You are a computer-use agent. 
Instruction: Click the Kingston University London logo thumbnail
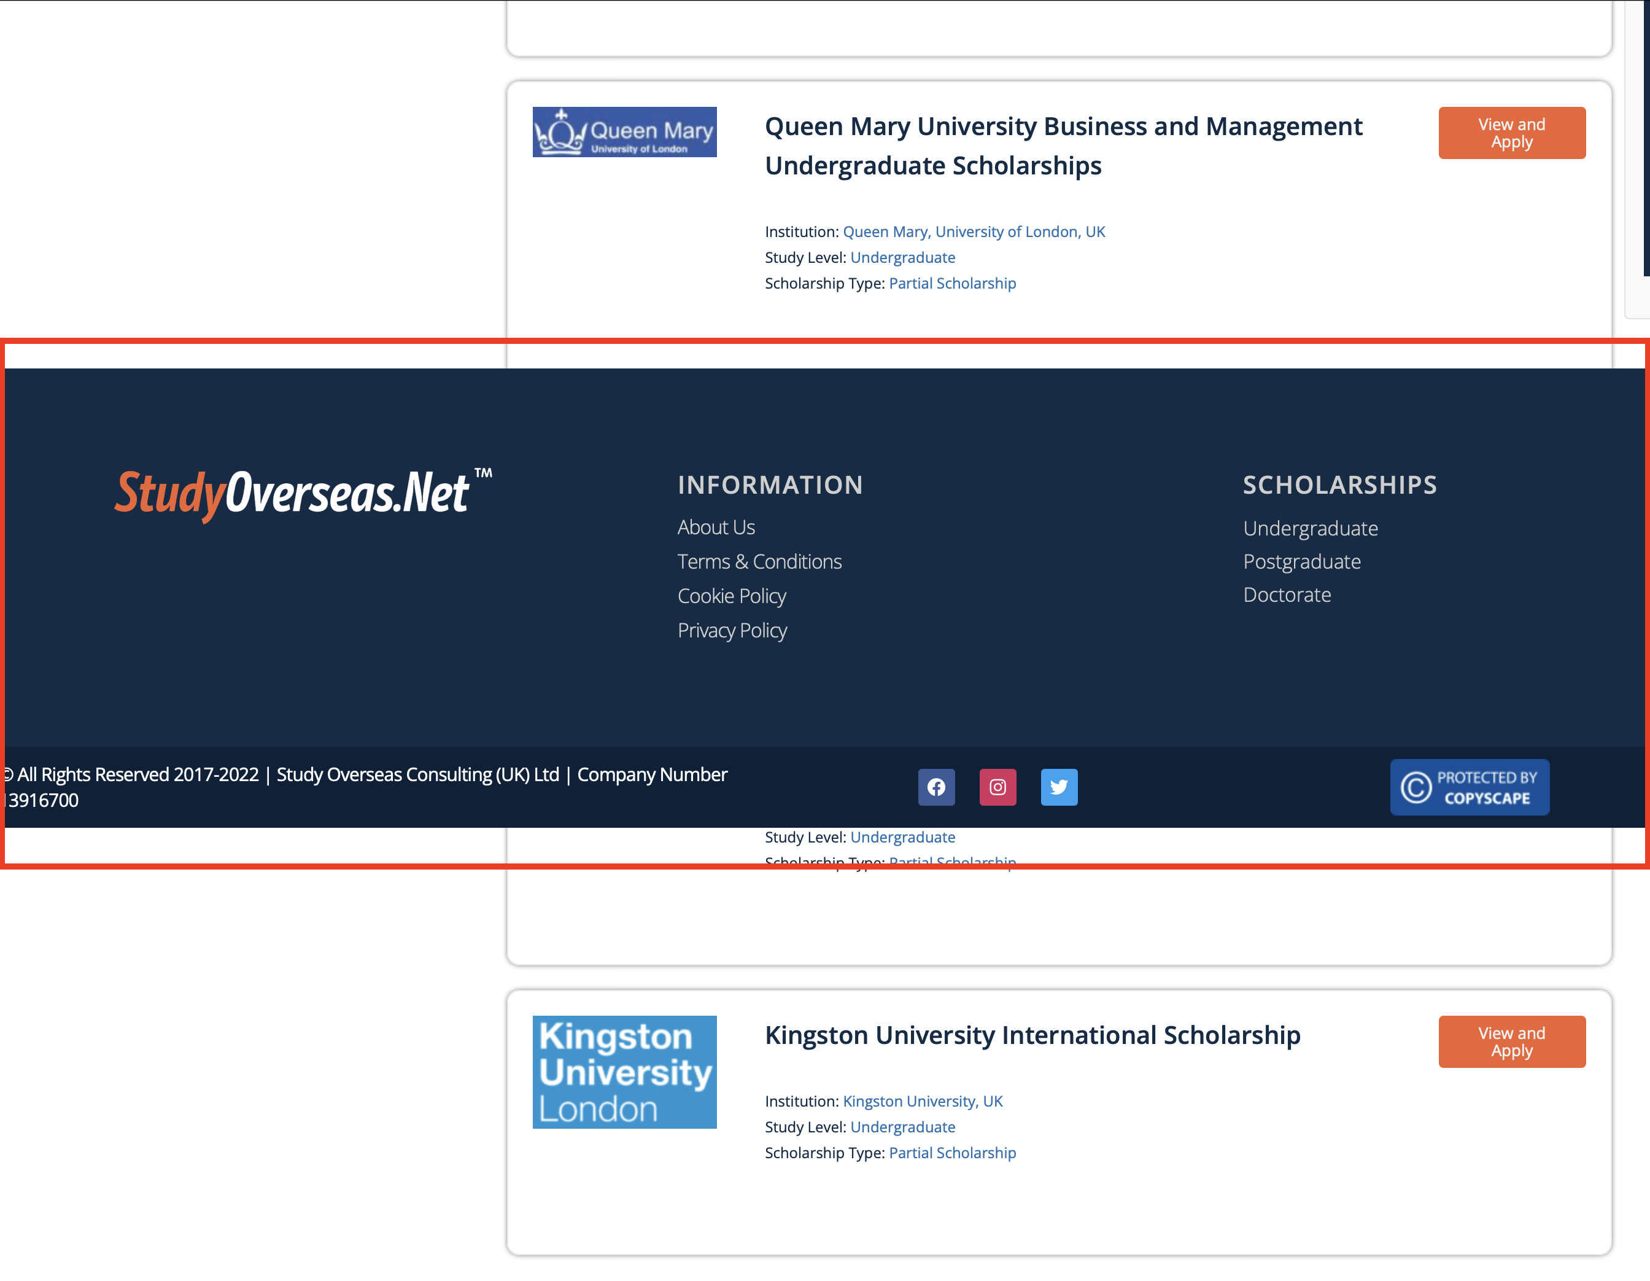pyautogui.click(x=625, y=1072)
